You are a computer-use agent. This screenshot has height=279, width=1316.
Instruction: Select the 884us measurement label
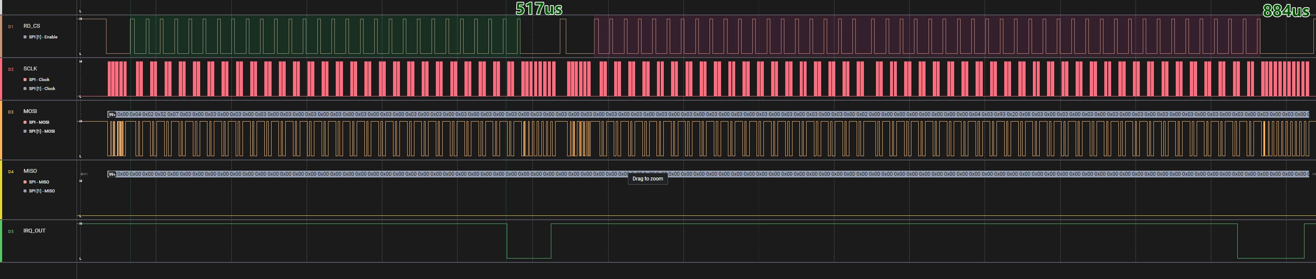click(x=1286, y=10)
